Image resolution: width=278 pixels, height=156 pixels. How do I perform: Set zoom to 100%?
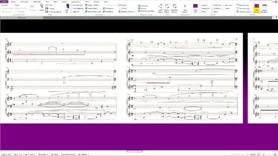point(49,5)
